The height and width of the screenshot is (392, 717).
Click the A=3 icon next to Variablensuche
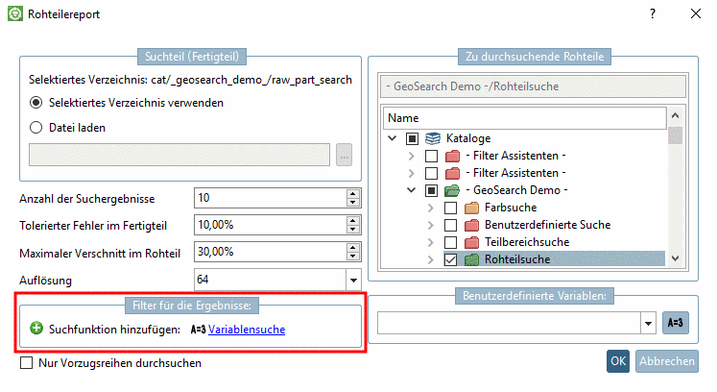(198, 330)
